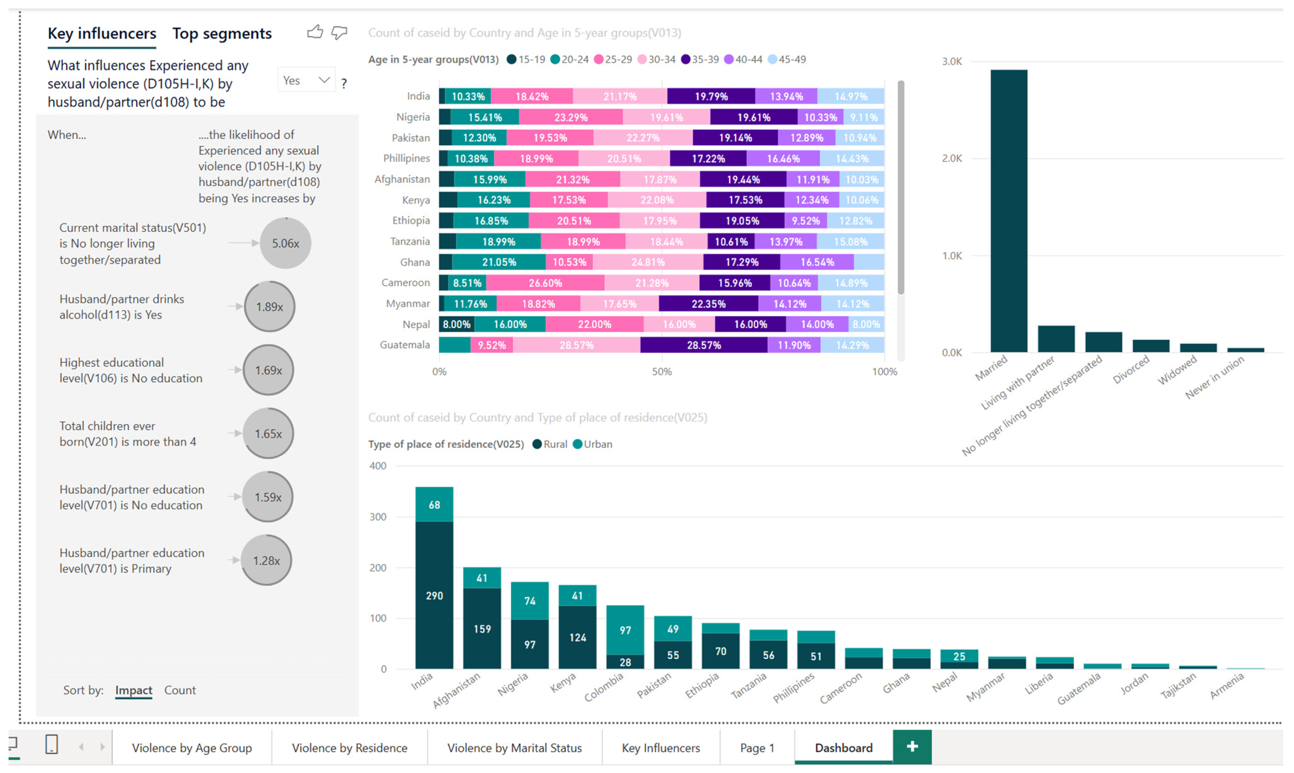Click the age chart vertical scrollbar
This screenshot has width=1294, height=773.
(901, 188)
